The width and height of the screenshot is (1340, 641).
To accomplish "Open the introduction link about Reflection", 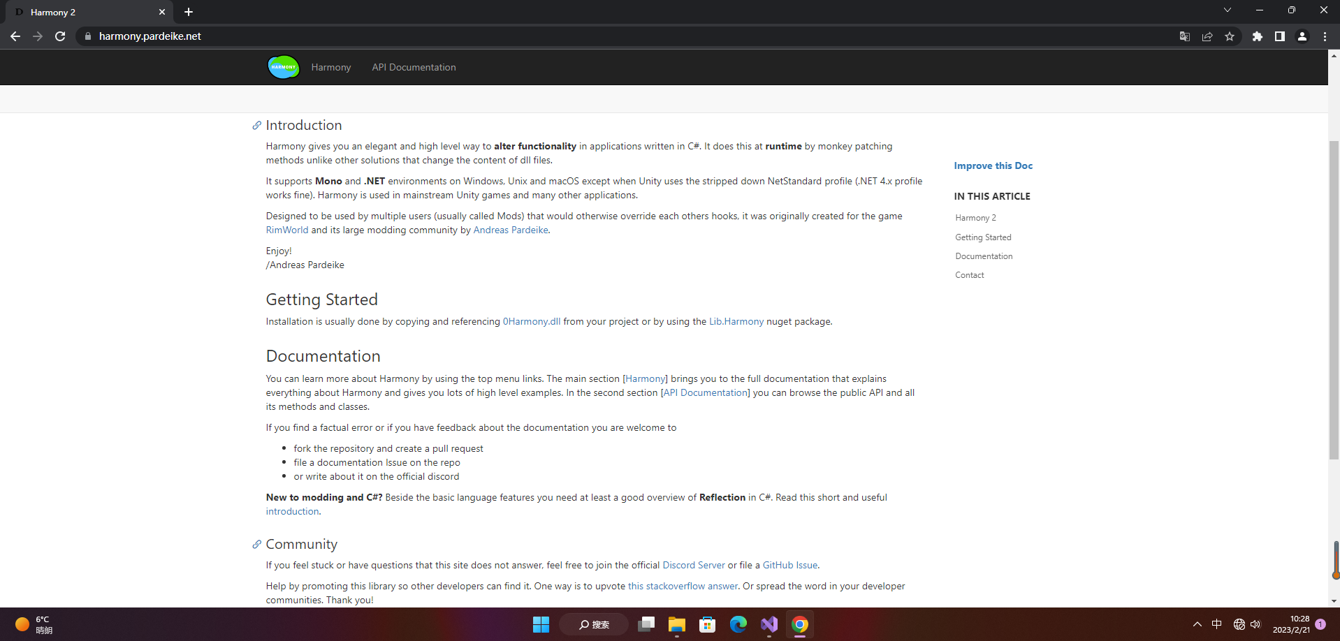I will pyautogui.click(x=292, y=511).
